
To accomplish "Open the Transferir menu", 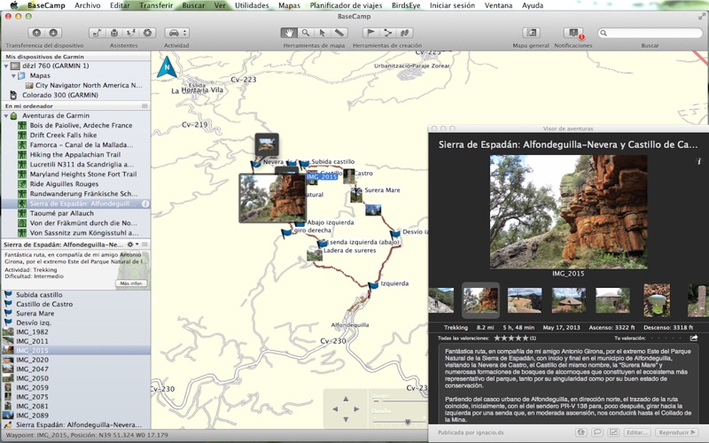I will (x=156, y=5).
